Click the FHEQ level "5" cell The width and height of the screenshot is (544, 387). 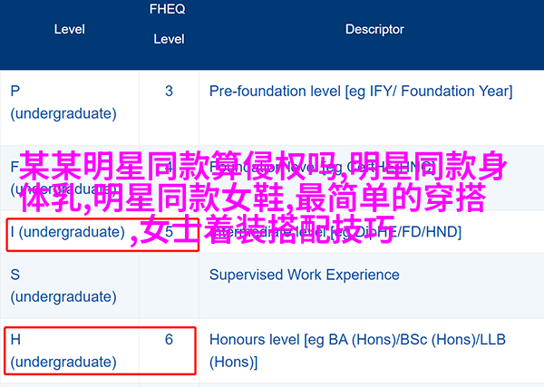tap(169, 231)
